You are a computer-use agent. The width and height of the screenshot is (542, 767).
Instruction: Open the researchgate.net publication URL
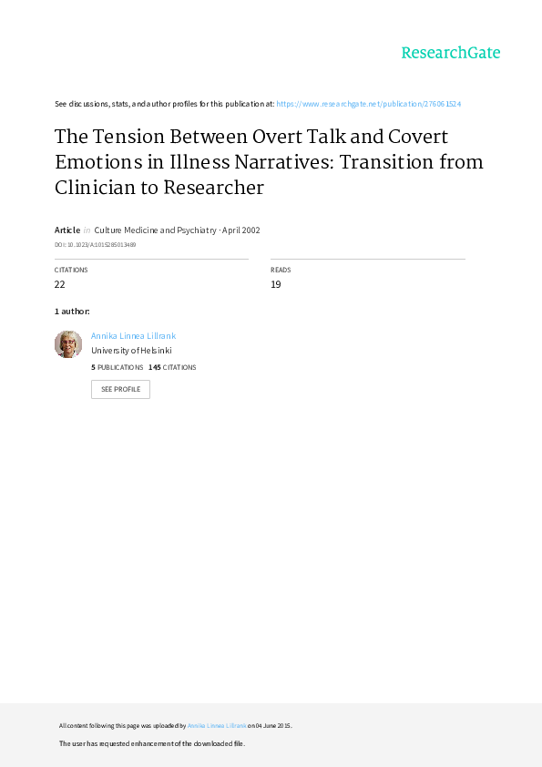368,104
